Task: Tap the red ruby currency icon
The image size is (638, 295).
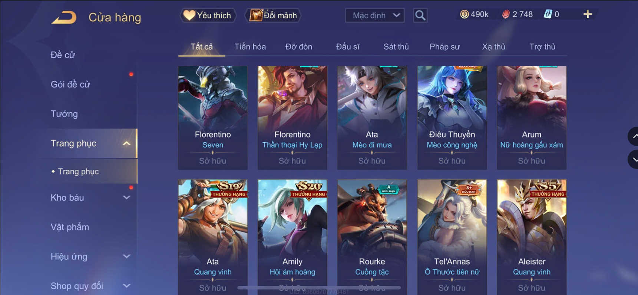Action: (506, 14)
